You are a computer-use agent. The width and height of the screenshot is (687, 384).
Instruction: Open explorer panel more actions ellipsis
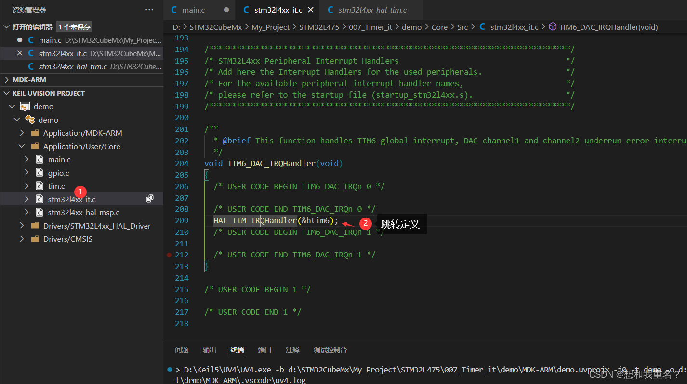click(149, 10)
